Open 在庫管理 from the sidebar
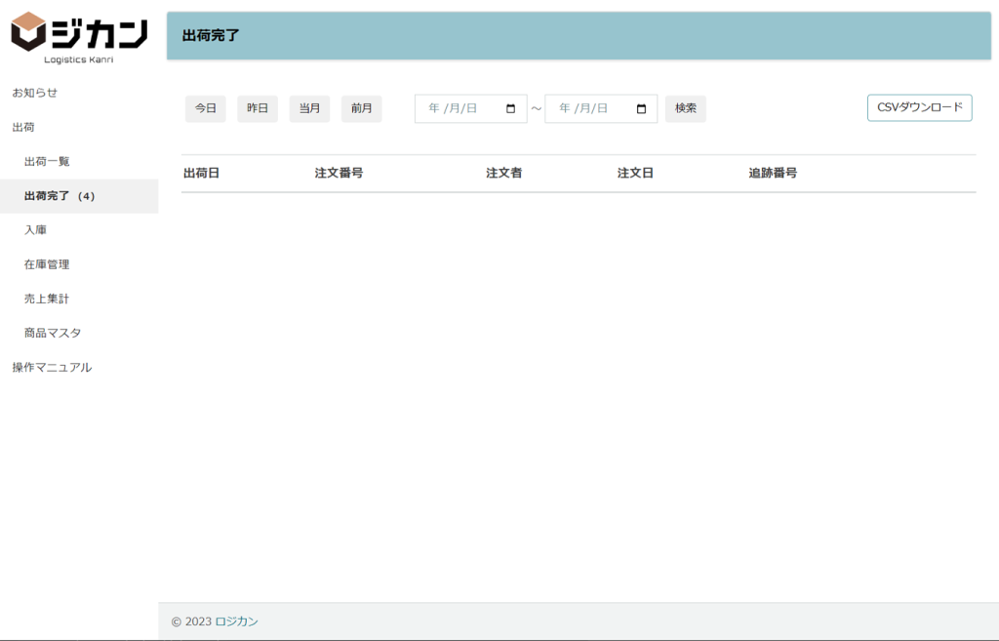 click(47, 264)
